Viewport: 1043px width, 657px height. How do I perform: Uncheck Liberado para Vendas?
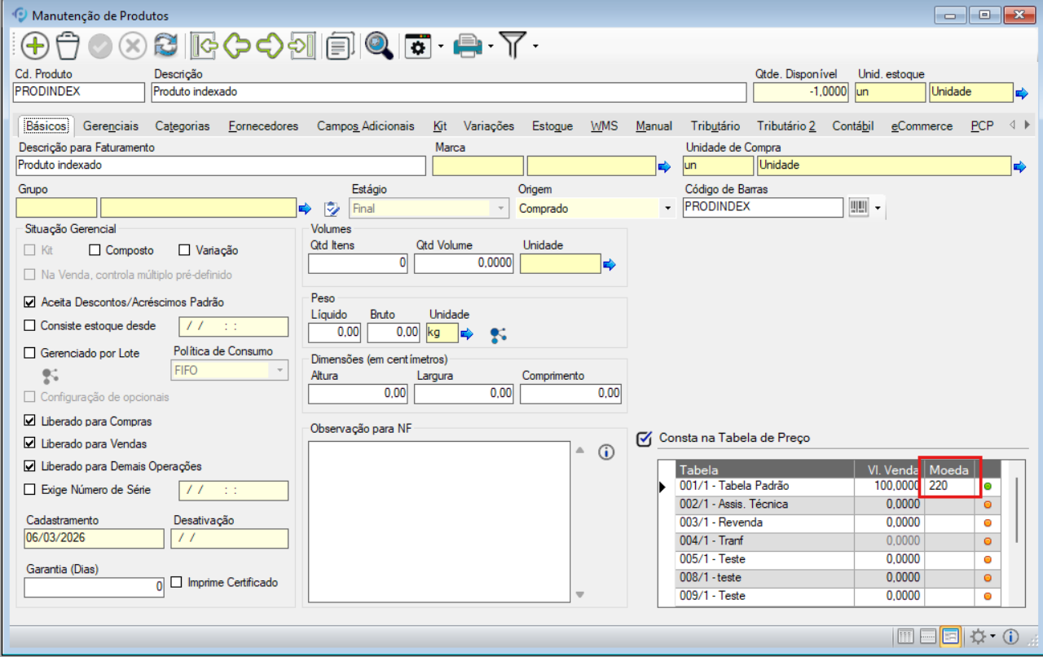point(30,443)
